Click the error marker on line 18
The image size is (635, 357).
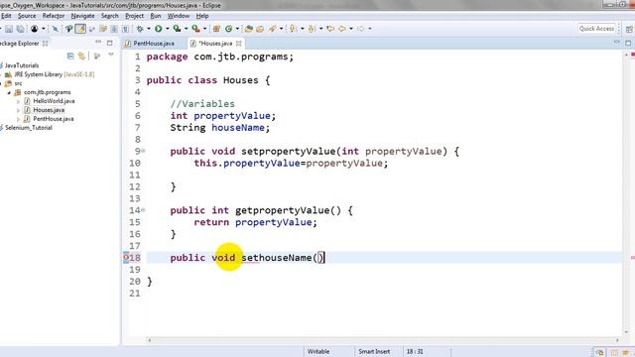point(126,258)
